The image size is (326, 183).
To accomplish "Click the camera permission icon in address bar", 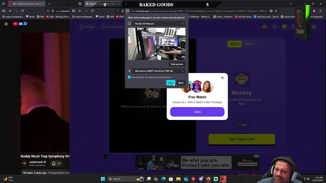I will [x=127, y=11].
